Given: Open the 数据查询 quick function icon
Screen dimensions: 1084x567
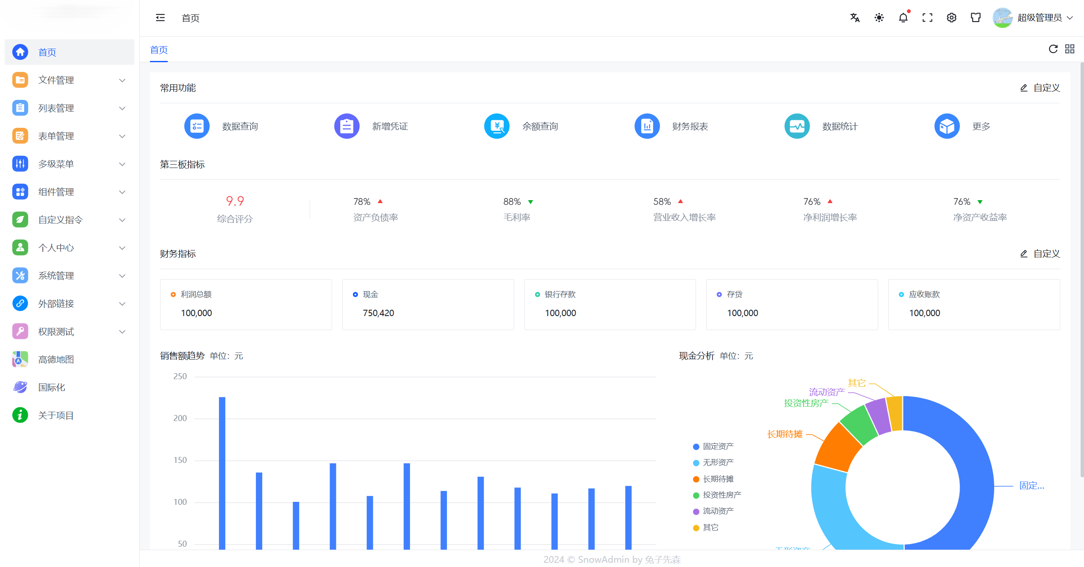Looking at the screenshot, I should 197,126.
